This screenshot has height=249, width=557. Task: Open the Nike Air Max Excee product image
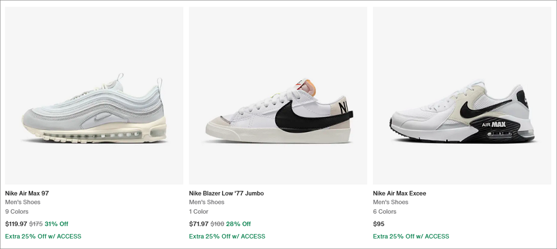point(462,95)
